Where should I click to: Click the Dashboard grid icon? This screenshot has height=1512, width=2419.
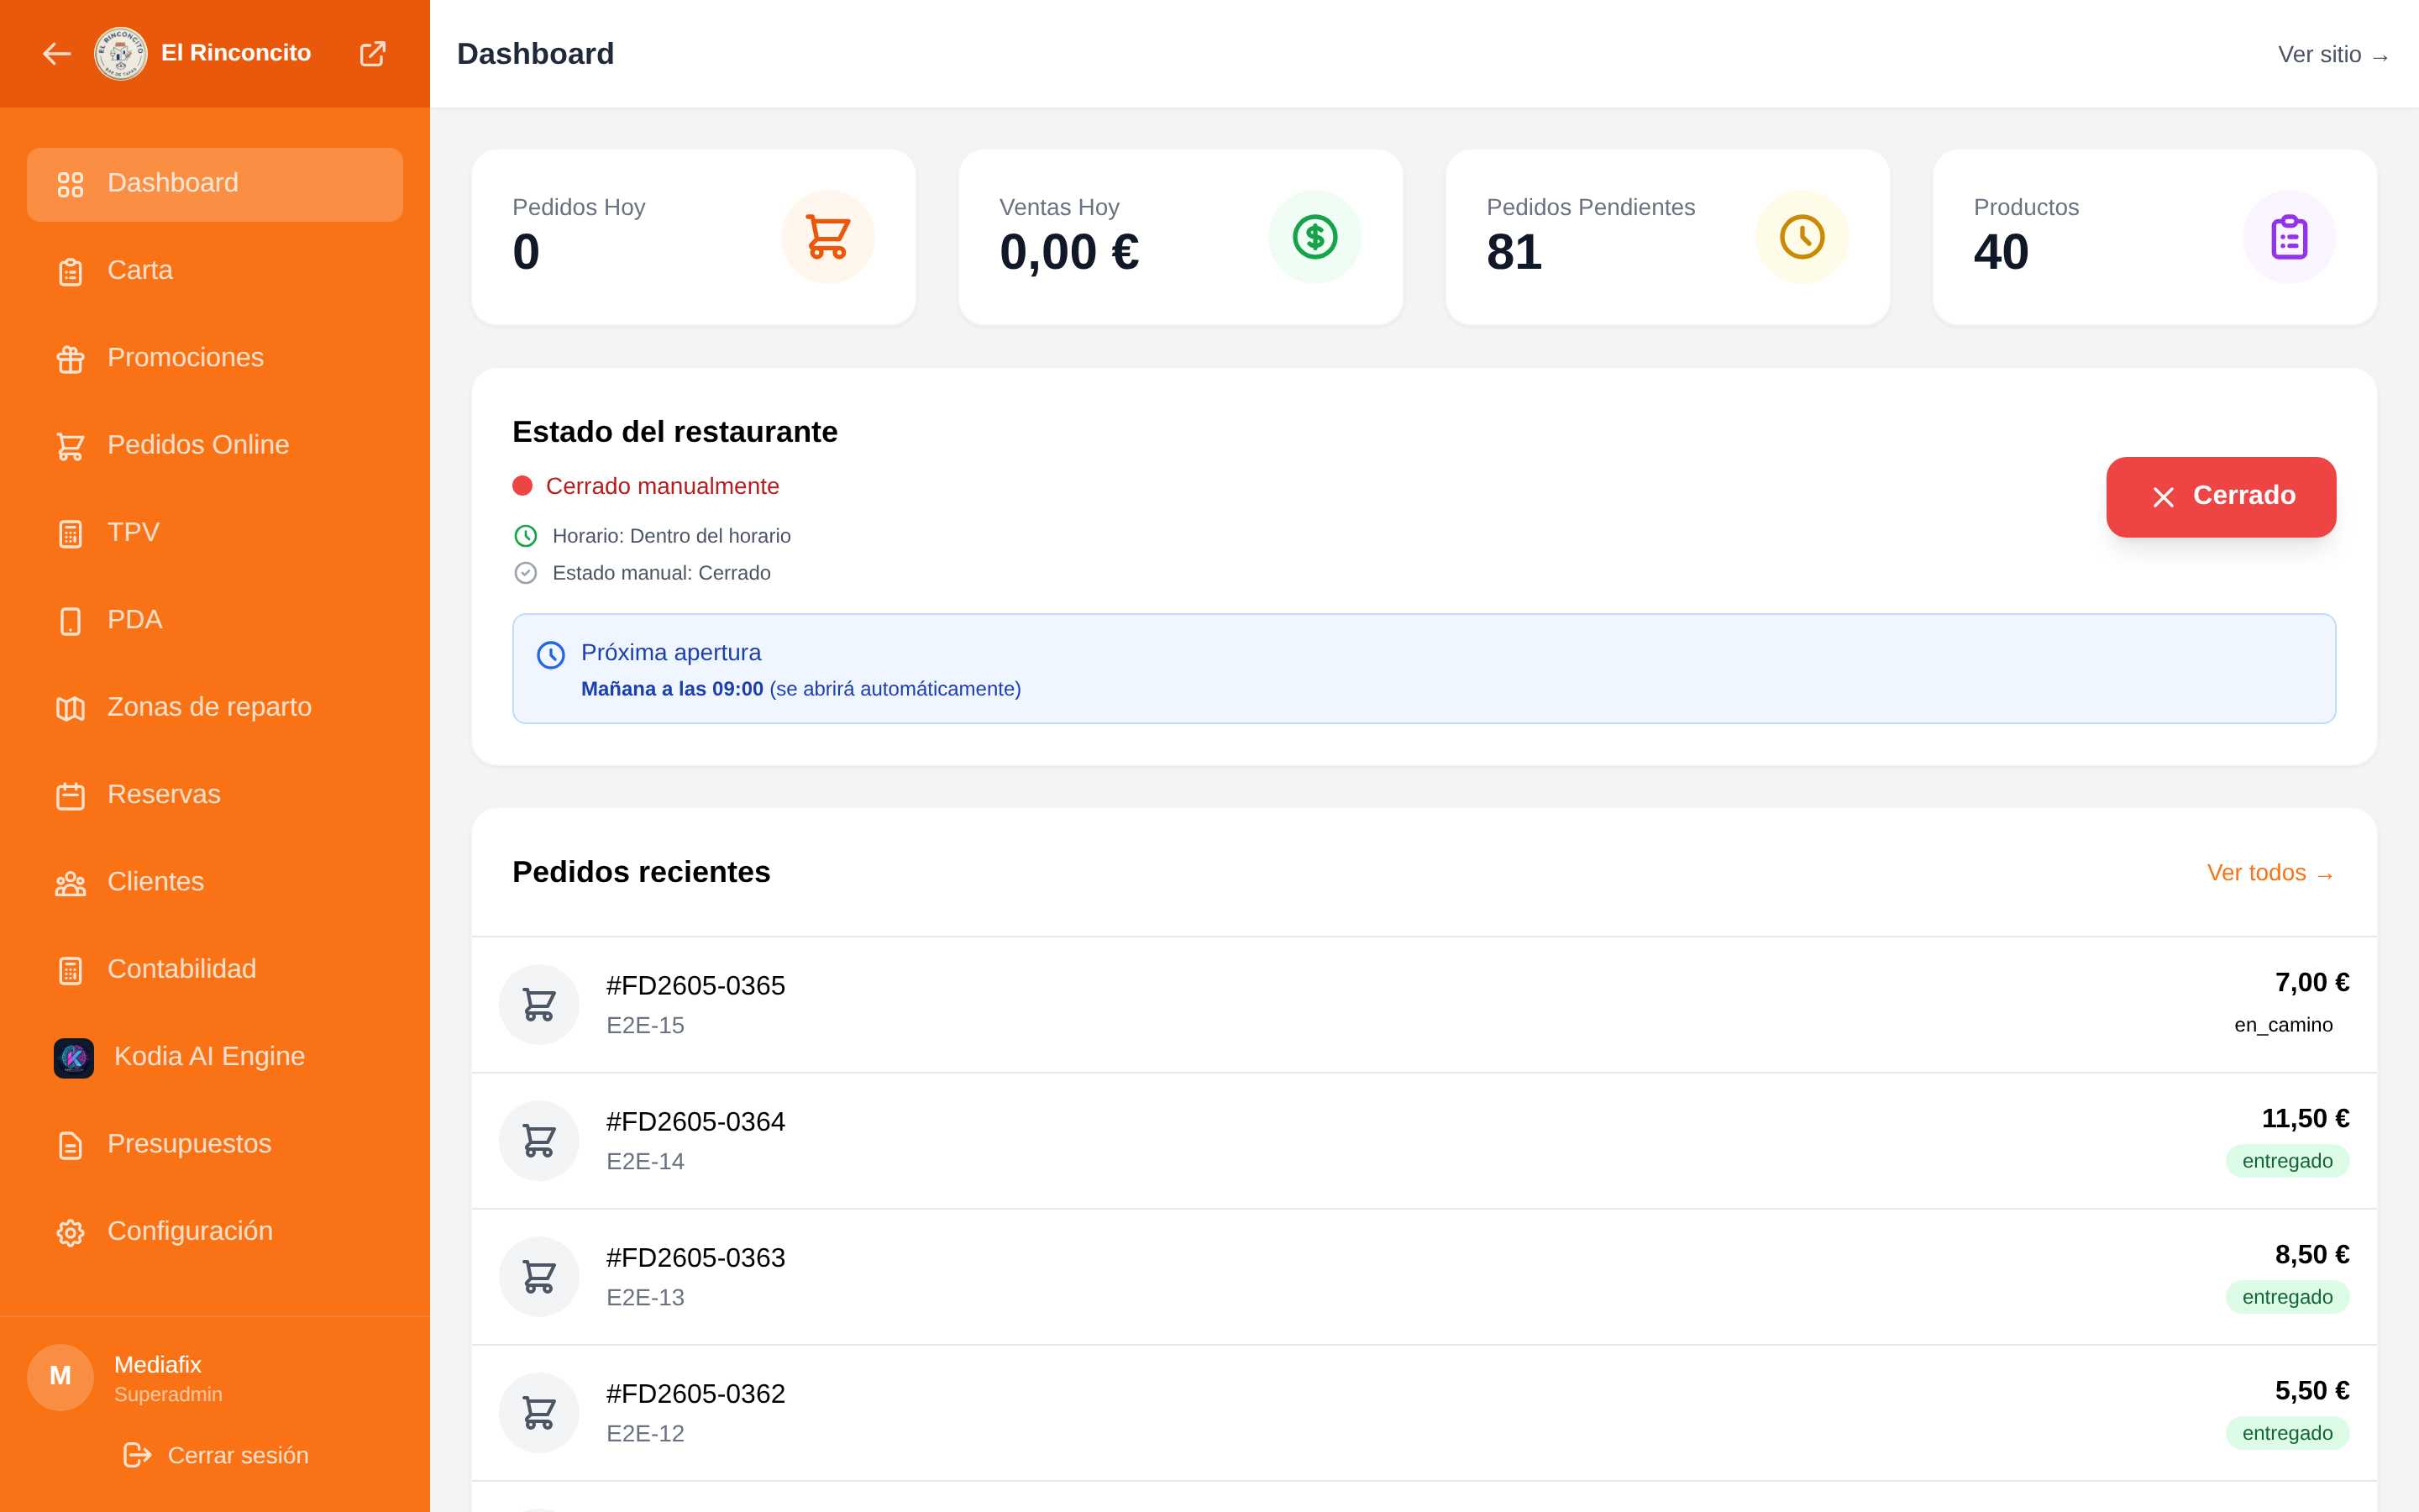pyautogui.click(x=70, y=184)
